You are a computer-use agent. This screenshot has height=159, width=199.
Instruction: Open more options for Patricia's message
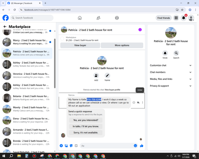coord(142,103)
